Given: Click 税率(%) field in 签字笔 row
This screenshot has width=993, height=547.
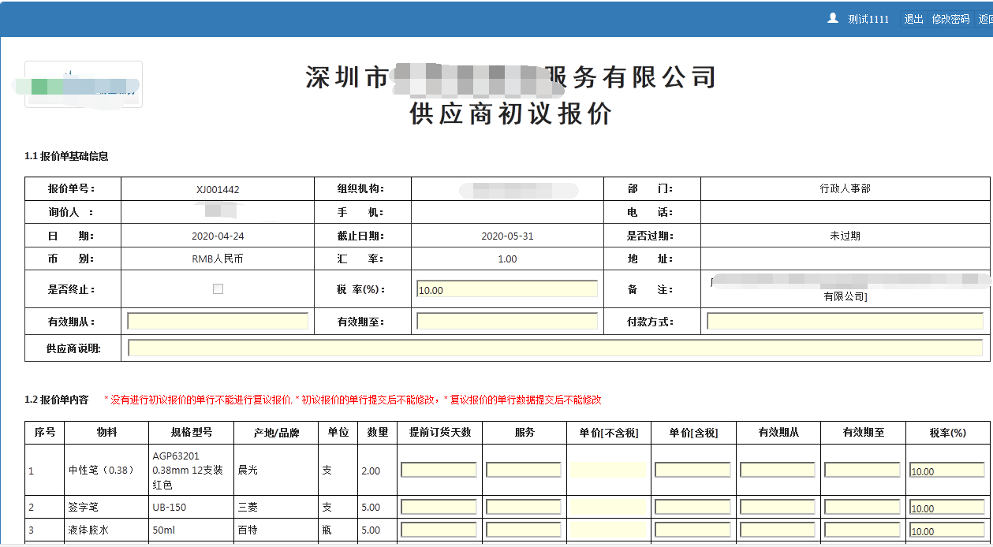Looking at the screenshot, I should [x=946, y=507].
